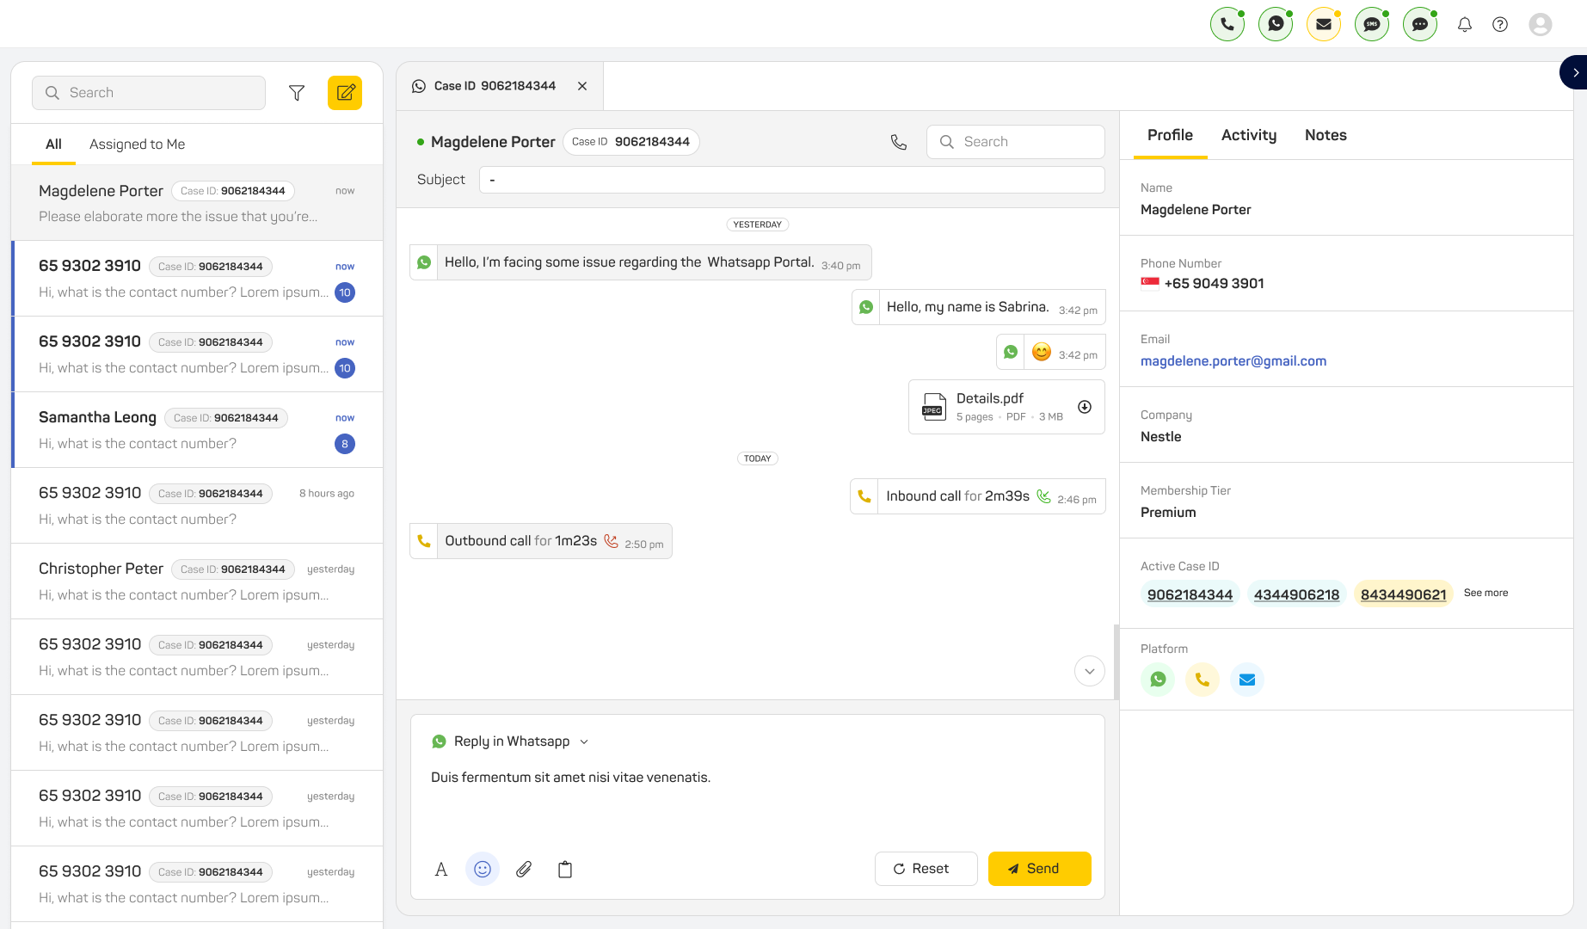This screenshot has width=1587, height=929.
Task: Download the Details.pdf attachment
Action: (x=1085, y=407)
